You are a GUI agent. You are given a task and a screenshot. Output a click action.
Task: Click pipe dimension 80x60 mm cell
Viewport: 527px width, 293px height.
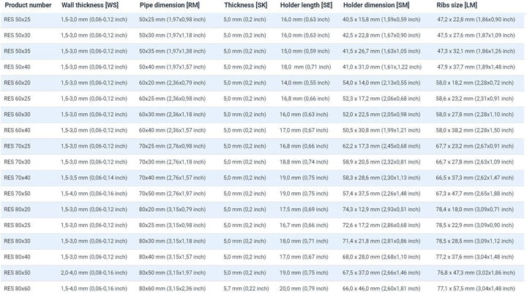(x=173, y=289)
